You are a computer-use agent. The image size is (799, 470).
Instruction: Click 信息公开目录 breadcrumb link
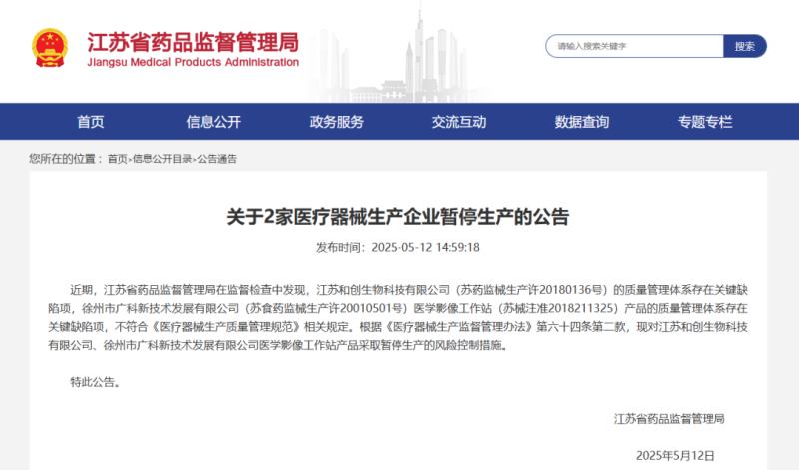point(162,159)
